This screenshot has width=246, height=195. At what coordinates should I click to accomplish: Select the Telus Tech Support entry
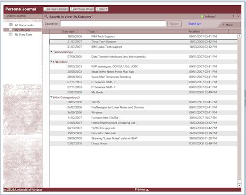coord(143,42)
